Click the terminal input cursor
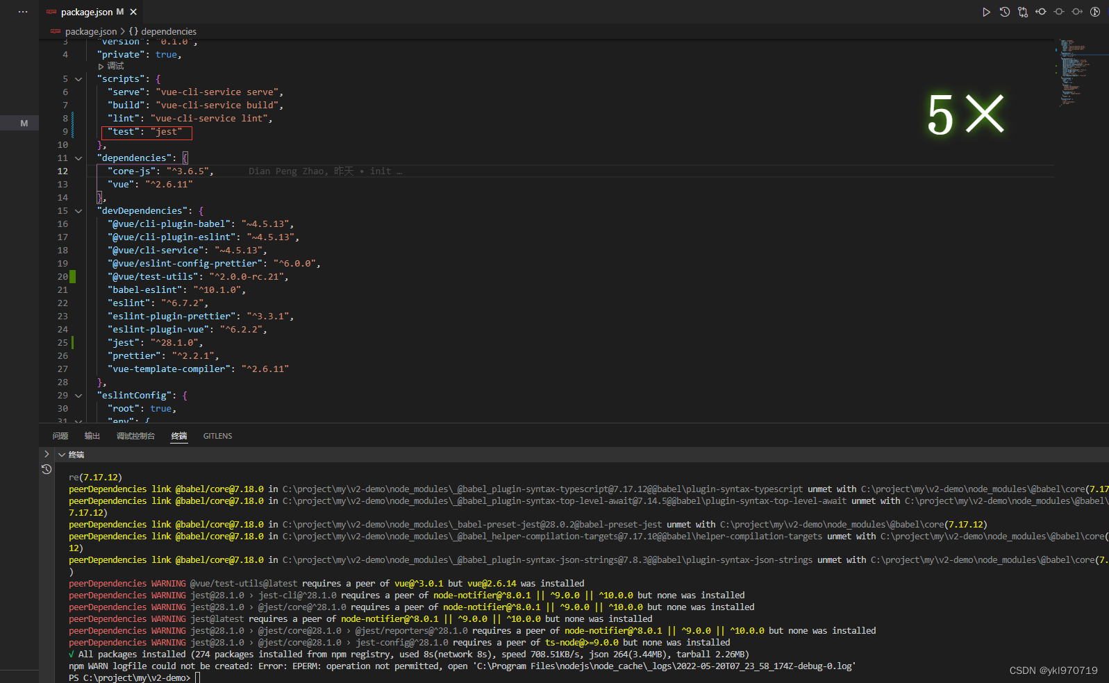The width and height of the screenshot is (1109, 683). coord(197,678)
